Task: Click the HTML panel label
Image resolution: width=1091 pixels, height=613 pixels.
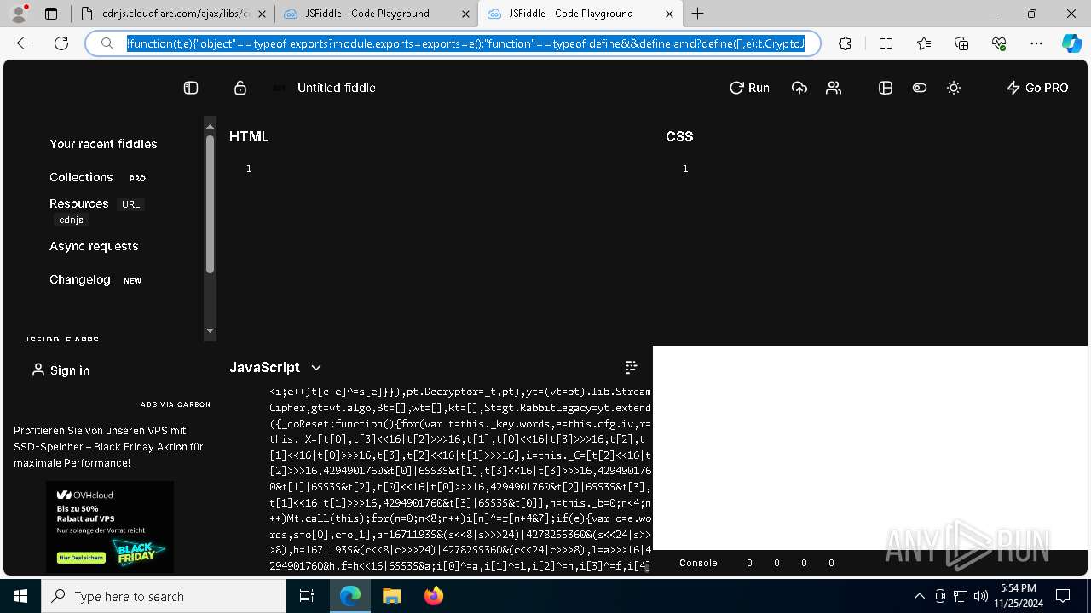Action: (x=249, y=136)
